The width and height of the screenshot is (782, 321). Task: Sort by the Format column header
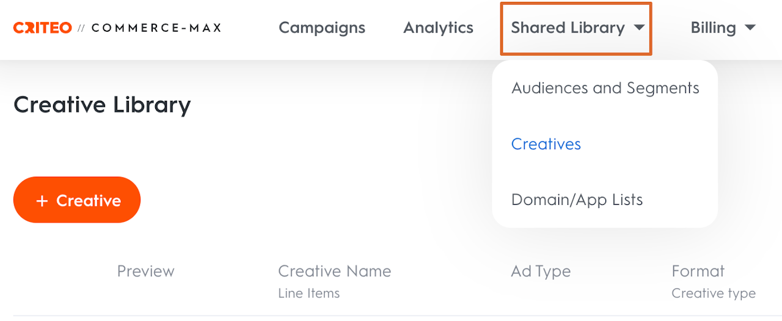(x=698, y=271)
